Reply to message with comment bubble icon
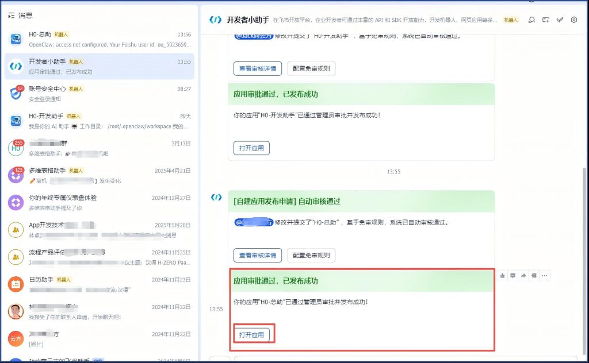 tap(512, 276)
